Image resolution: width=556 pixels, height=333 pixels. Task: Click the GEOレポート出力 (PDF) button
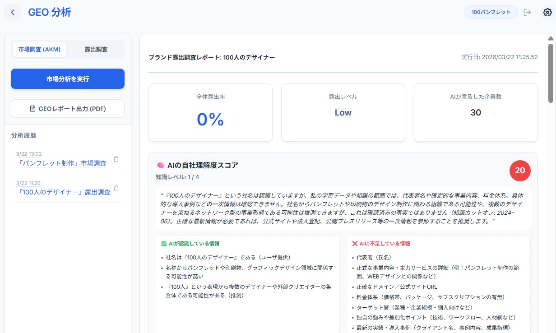coord(67,108)
